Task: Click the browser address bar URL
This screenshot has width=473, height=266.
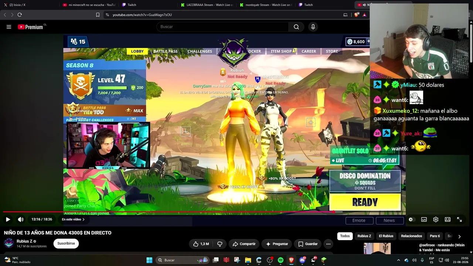Action: click(142, 15)
